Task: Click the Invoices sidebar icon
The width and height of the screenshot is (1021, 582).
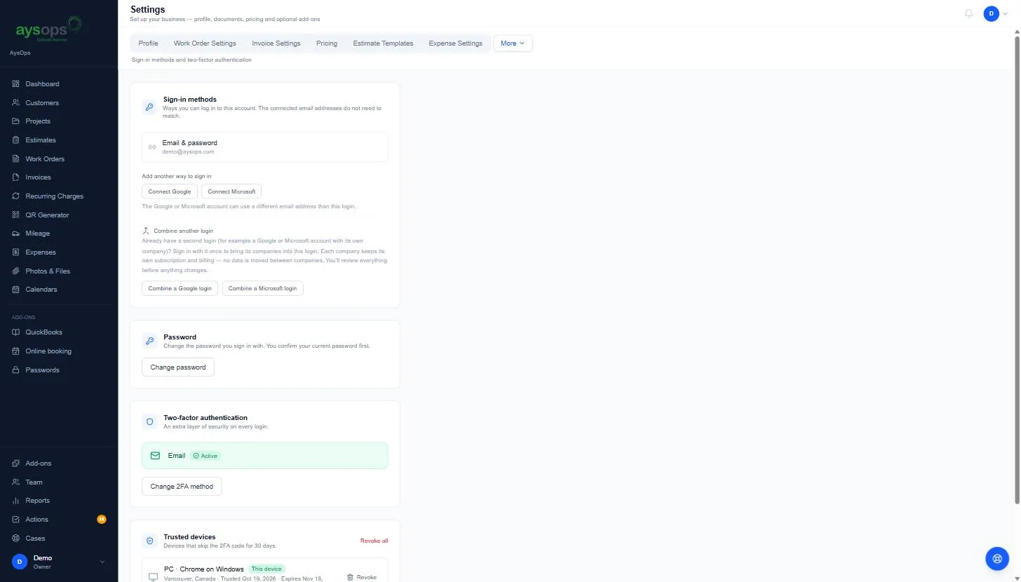Action: click(15, 177)
